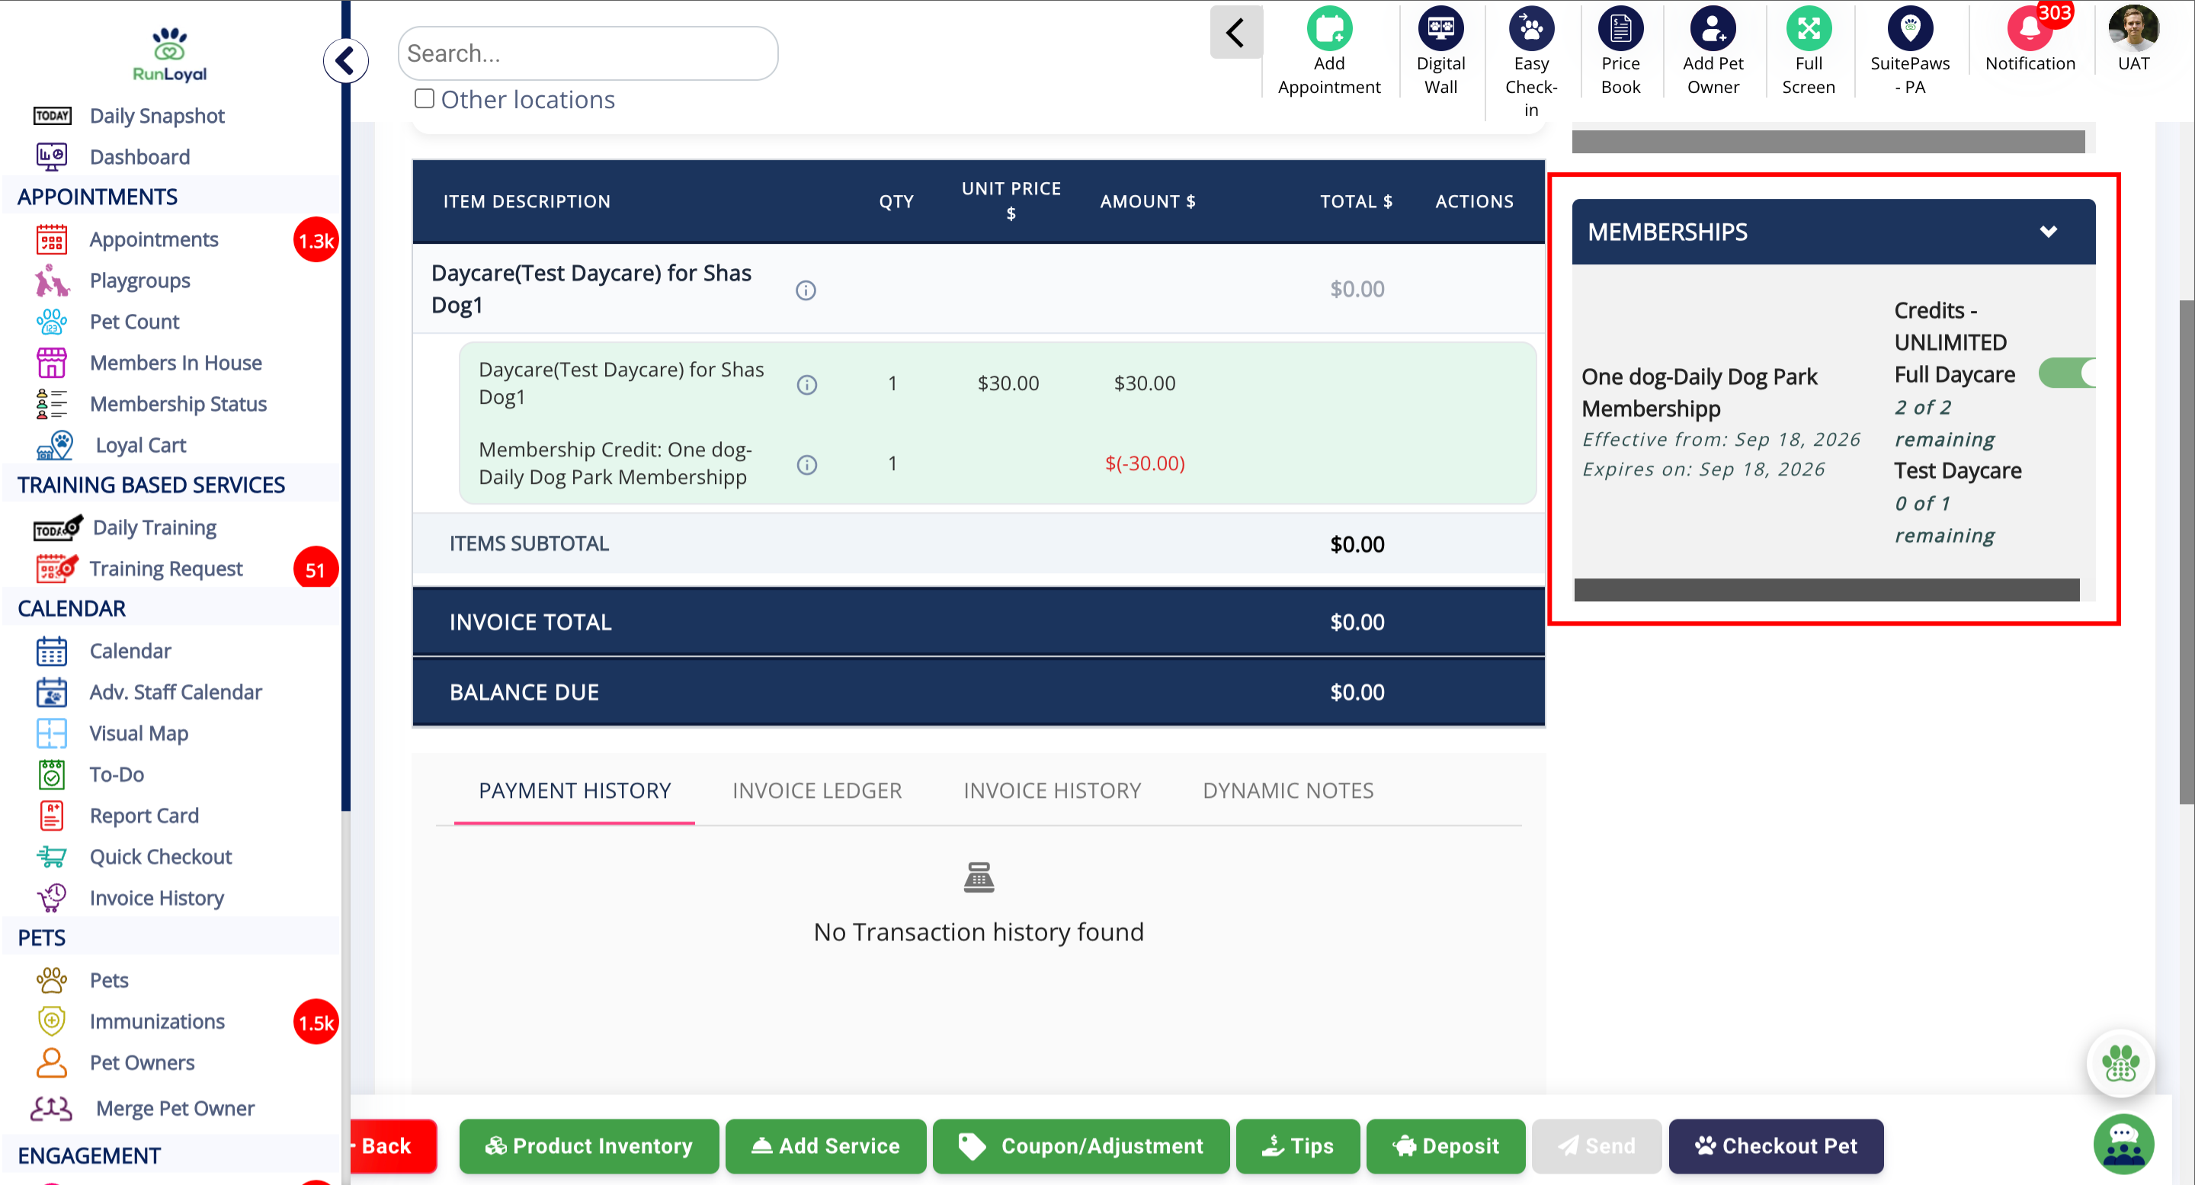Screen dimensions: 2195x1185
Task: Click the page vertical scrollbar
Action: point(2186,550)
